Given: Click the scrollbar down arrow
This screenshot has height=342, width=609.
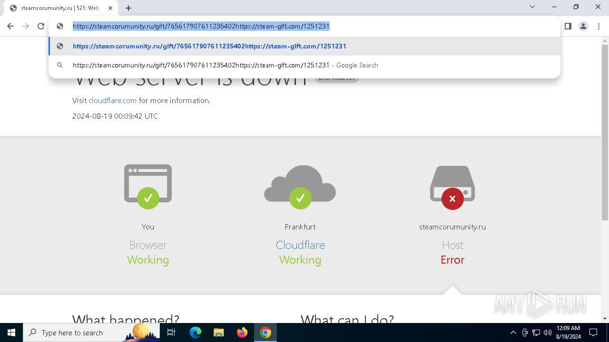Looking at the screenshot, I should point(605,319).
